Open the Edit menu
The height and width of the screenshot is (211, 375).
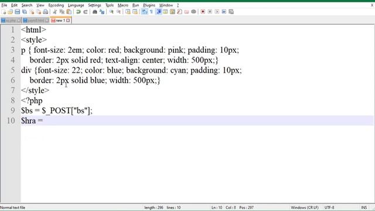[x=14, y=5]
